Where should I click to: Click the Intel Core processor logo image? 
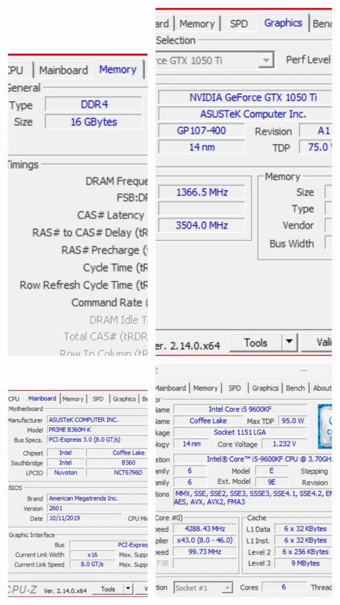[x=325, y=426]
